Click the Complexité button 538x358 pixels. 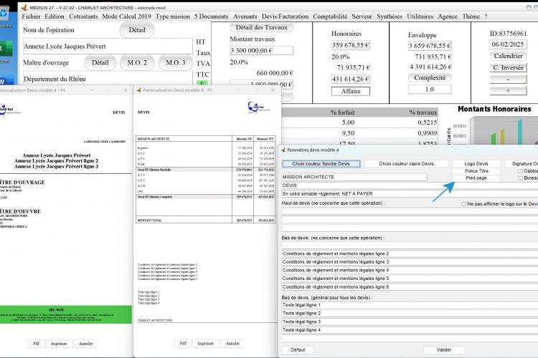pyautogui.click(x=430, y=78)
